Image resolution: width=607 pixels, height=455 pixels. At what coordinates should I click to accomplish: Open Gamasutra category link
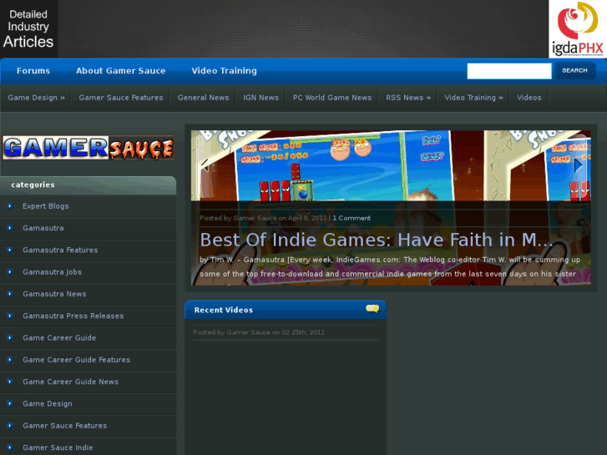(43, 228)
